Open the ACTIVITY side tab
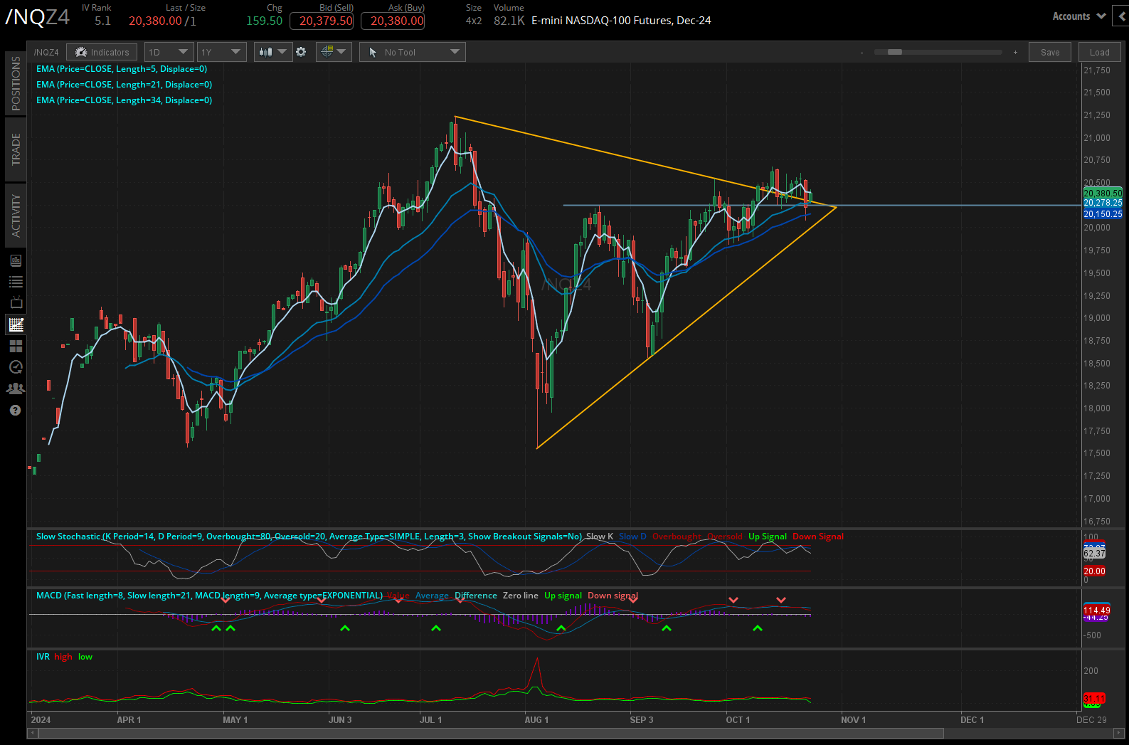Screen dimensions: 1129x745 (x=16, y=215)
